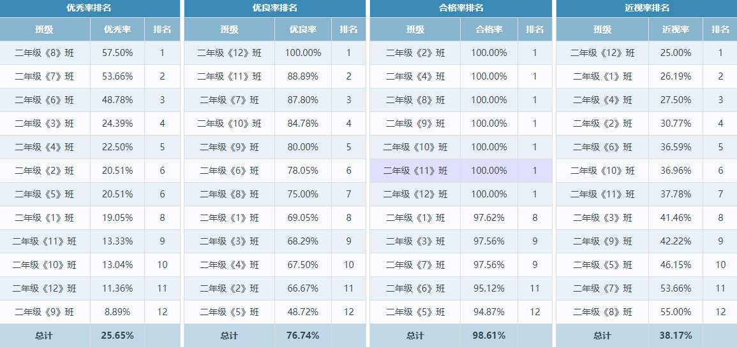Click the 优秀率排名 table title
The width and height of the screenshot is (737, 347).
coord(89,8)
